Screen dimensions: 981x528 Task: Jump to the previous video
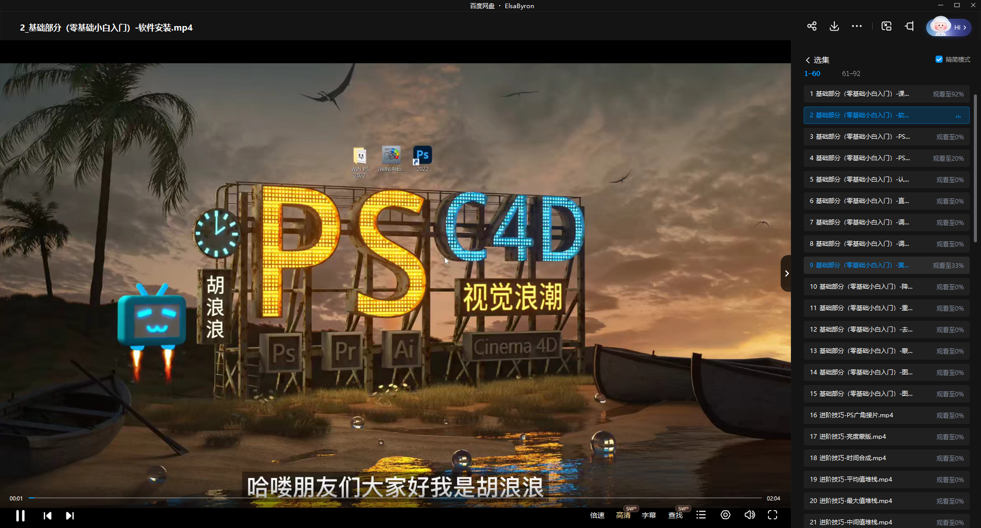point(48,516)
